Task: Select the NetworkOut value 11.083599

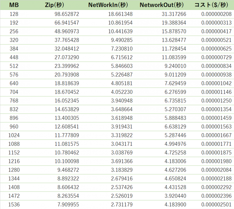Action: 174,57
